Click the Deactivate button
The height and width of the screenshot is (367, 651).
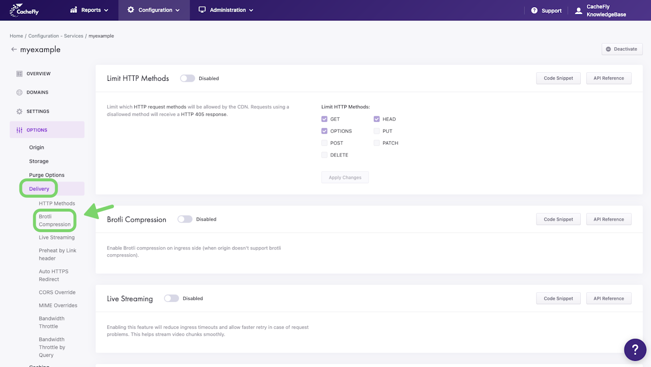point(622,49)
